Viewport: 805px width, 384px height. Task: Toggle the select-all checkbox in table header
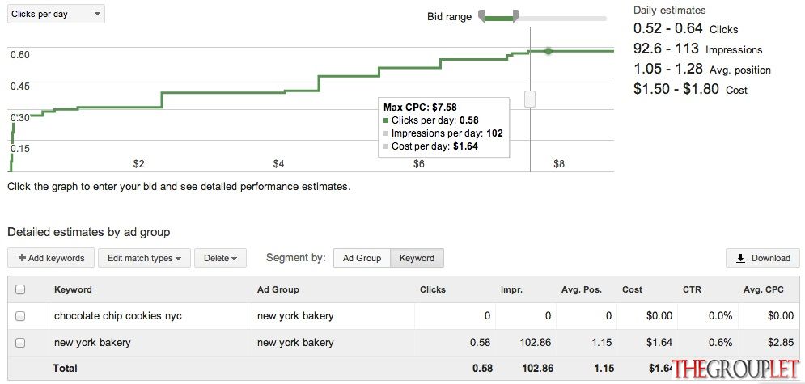click(x=20, y=289)
